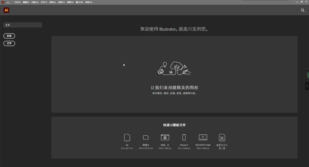Viewport: 309px width, 167px height.
Task: Close the Illustrator window
Action: click(306, 2)
